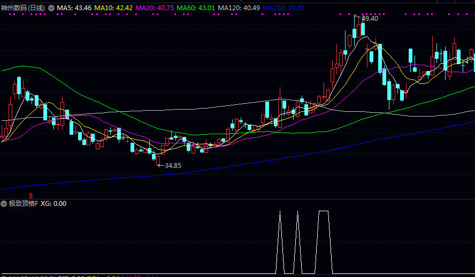Screen dimensions: 475x277
Task: Click the red S marker below the chart
Action: 31,196
